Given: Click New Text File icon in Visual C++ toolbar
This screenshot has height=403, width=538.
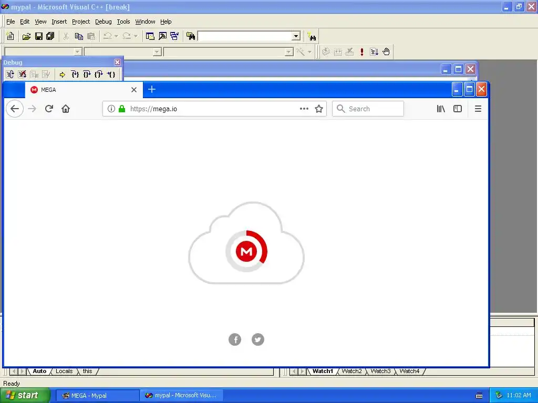Looking at the screenshot, I should point(11,36).
